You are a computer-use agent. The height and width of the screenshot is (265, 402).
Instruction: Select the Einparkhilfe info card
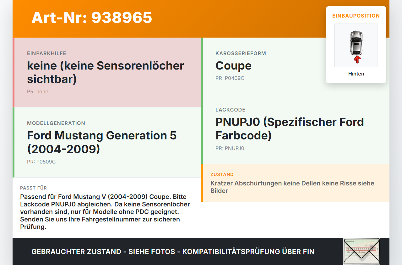click(x=107, y=72)
